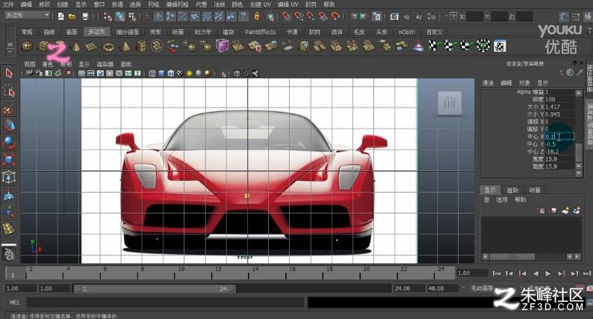The height and width of the screenshot is (319, 593).
Task: Open the 通道 channel box menu
Action: click(488, 83)
